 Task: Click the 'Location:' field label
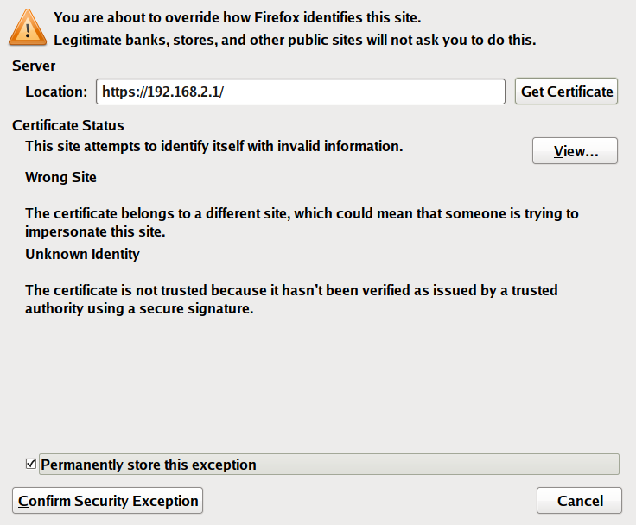click(x=56, y=92)
